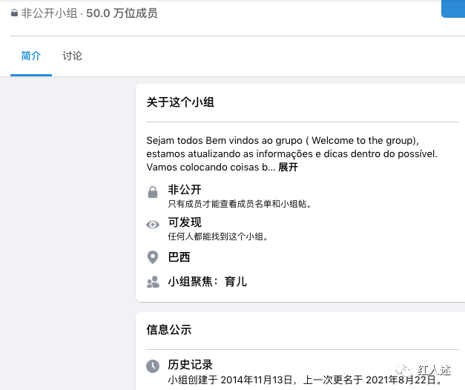Screen dimensions: 465x390
Task: Click the text 任何人都能找到这个小组。
Action: [x=218, y=237]
